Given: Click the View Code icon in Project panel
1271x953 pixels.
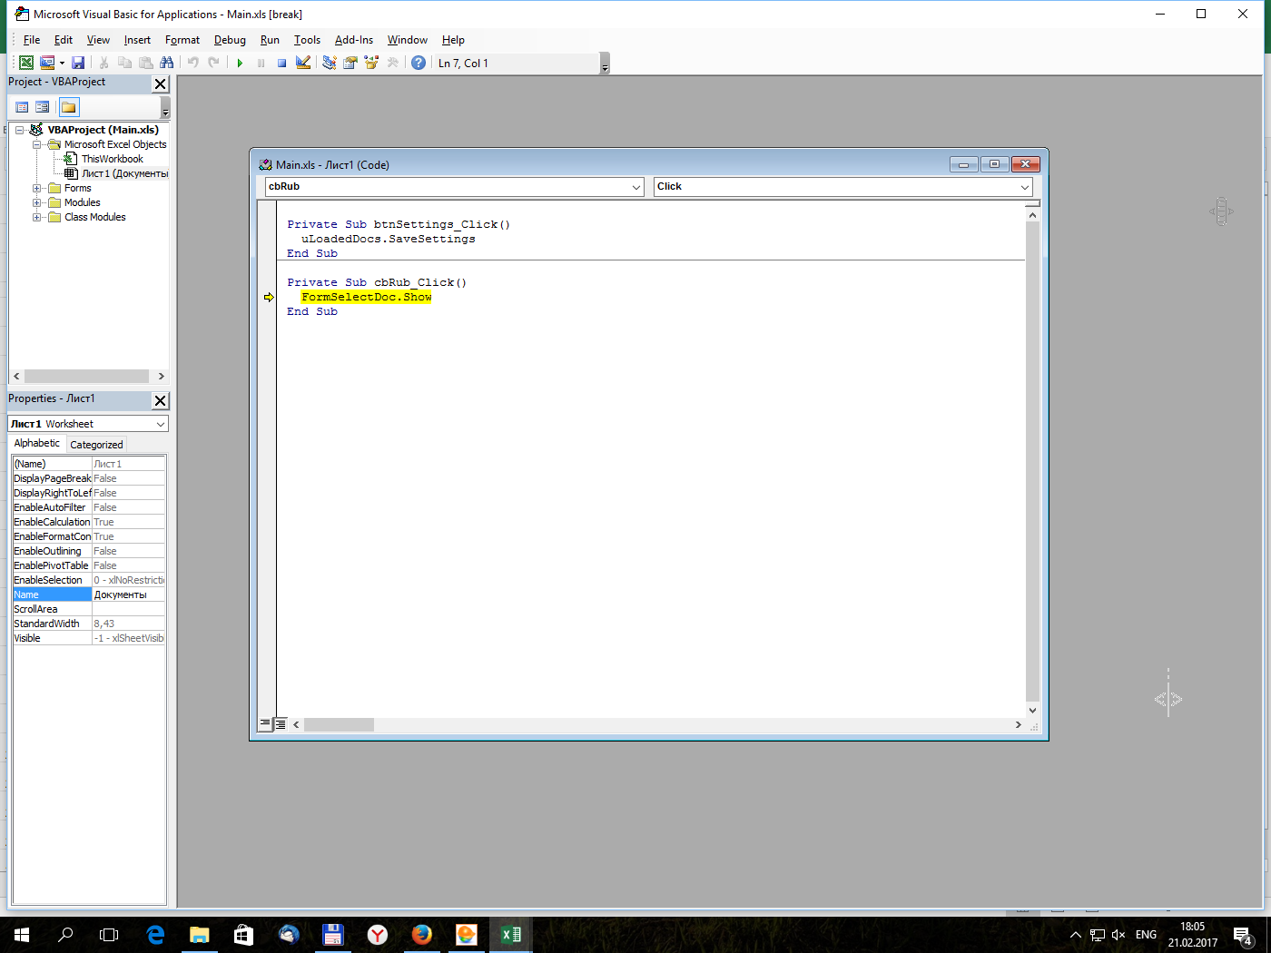Looking at the screenshot, I should coord(23,107).
